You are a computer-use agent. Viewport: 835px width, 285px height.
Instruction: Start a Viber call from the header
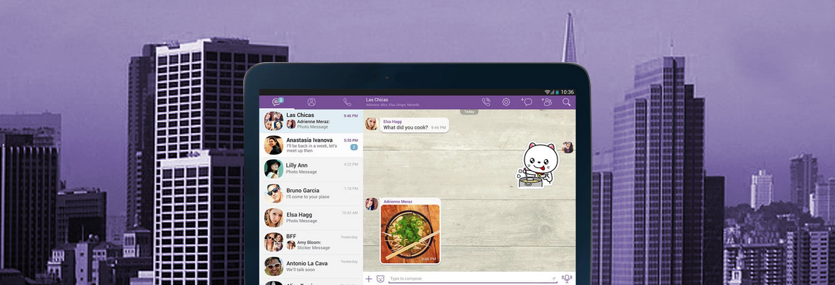coord(486,102)
